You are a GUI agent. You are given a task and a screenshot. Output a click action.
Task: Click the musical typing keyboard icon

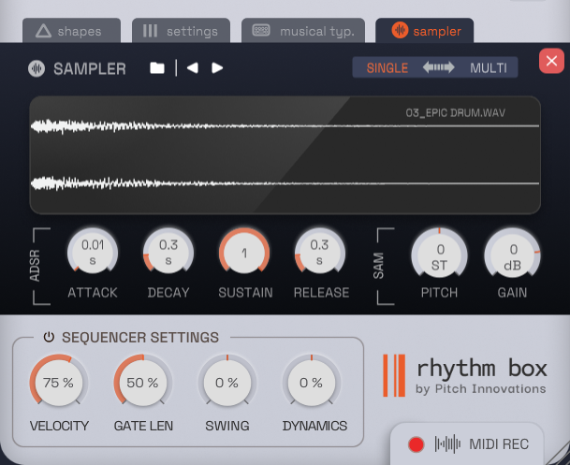click(x=261, y=31)
